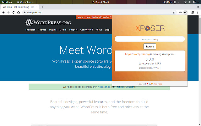
Task: Click the padlock icon in address bar
Action: [25, 13]
